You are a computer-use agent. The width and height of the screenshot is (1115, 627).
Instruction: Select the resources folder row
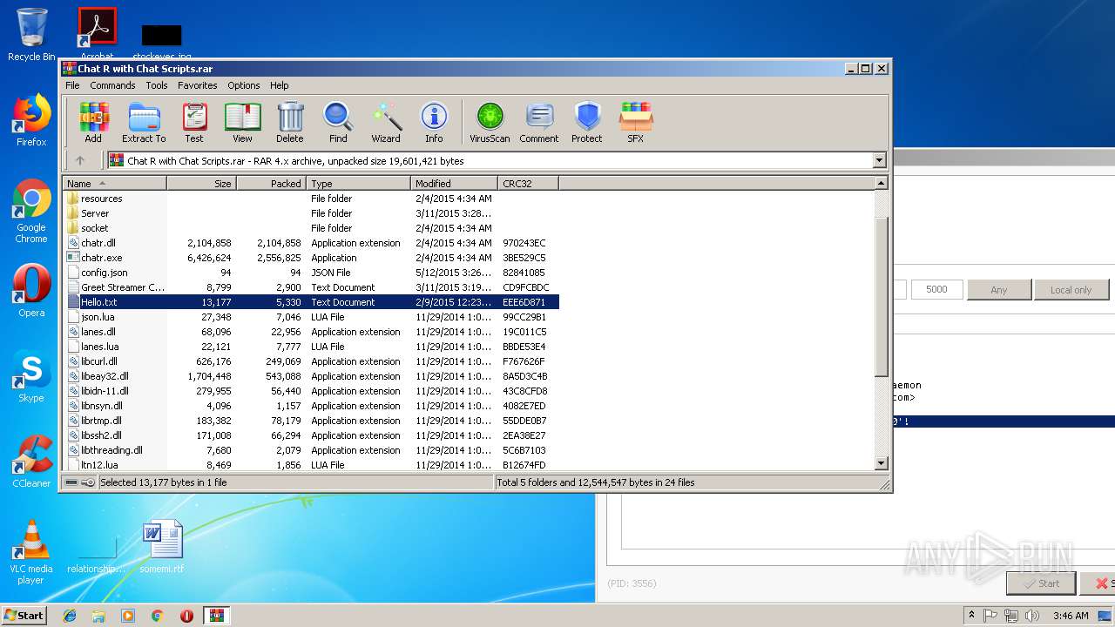tap(311, 199)
